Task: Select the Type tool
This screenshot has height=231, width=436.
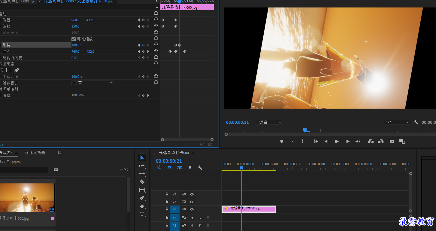Action: tap(142, 214)
